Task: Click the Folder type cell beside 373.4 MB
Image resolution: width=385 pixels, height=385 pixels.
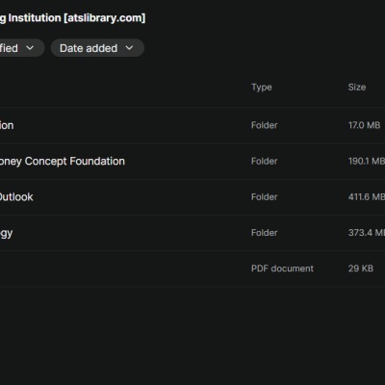Action: pyautogui.click(x=265, y=233)
